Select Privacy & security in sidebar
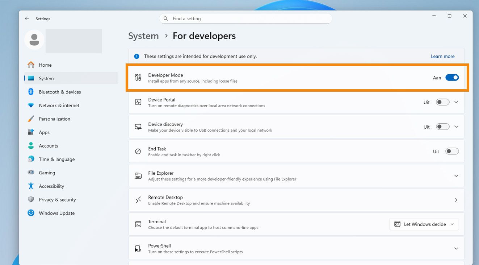Screen dimensions: 479x265 tap(71, 200)
